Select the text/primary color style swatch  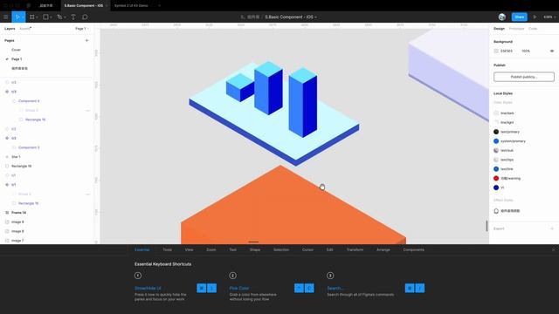[496, 132]
